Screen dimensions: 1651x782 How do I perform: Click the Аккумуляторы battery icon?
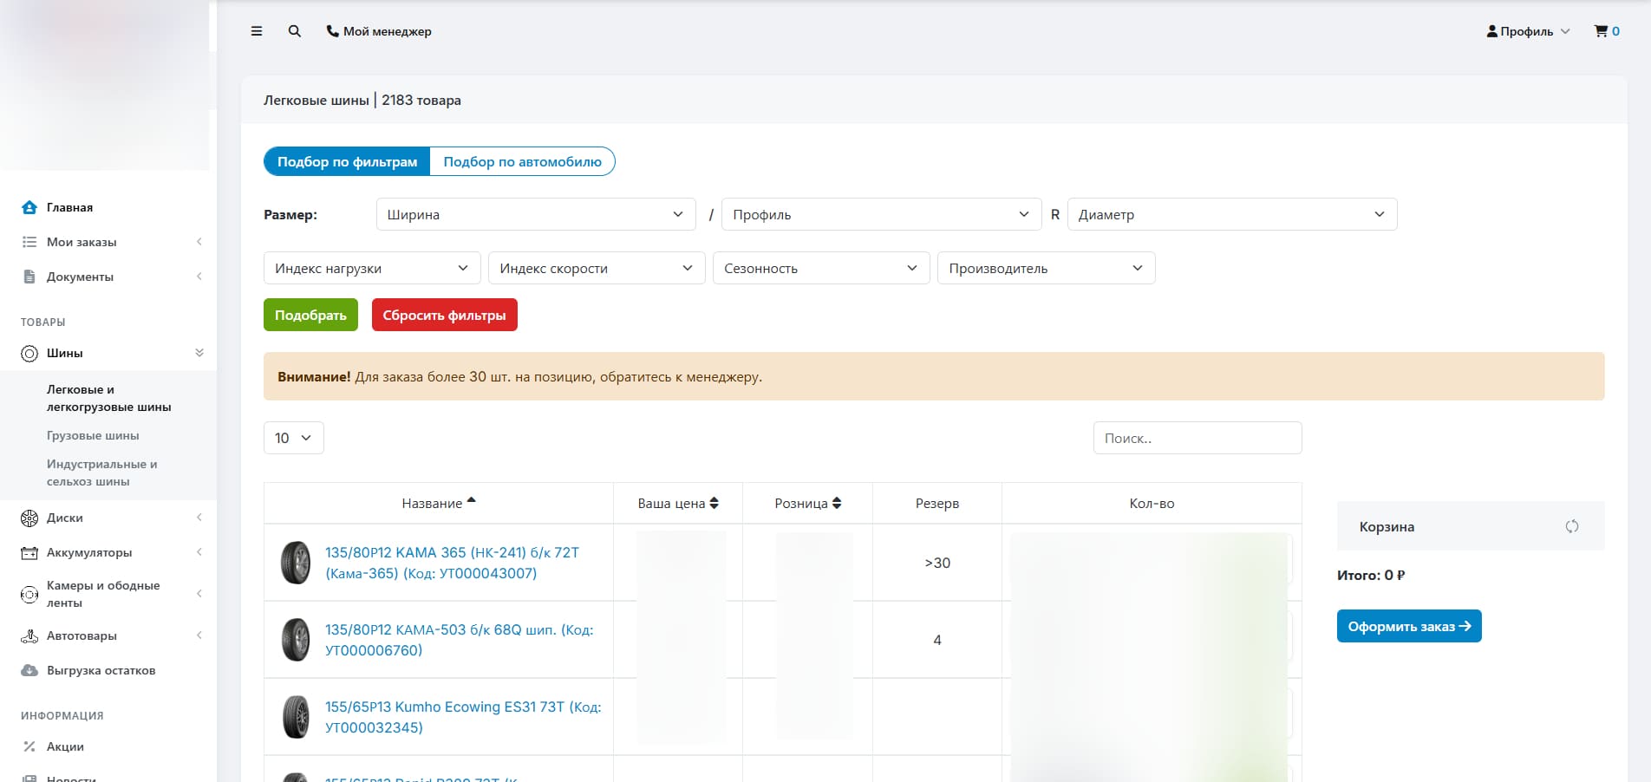click(x=29, y=553)
